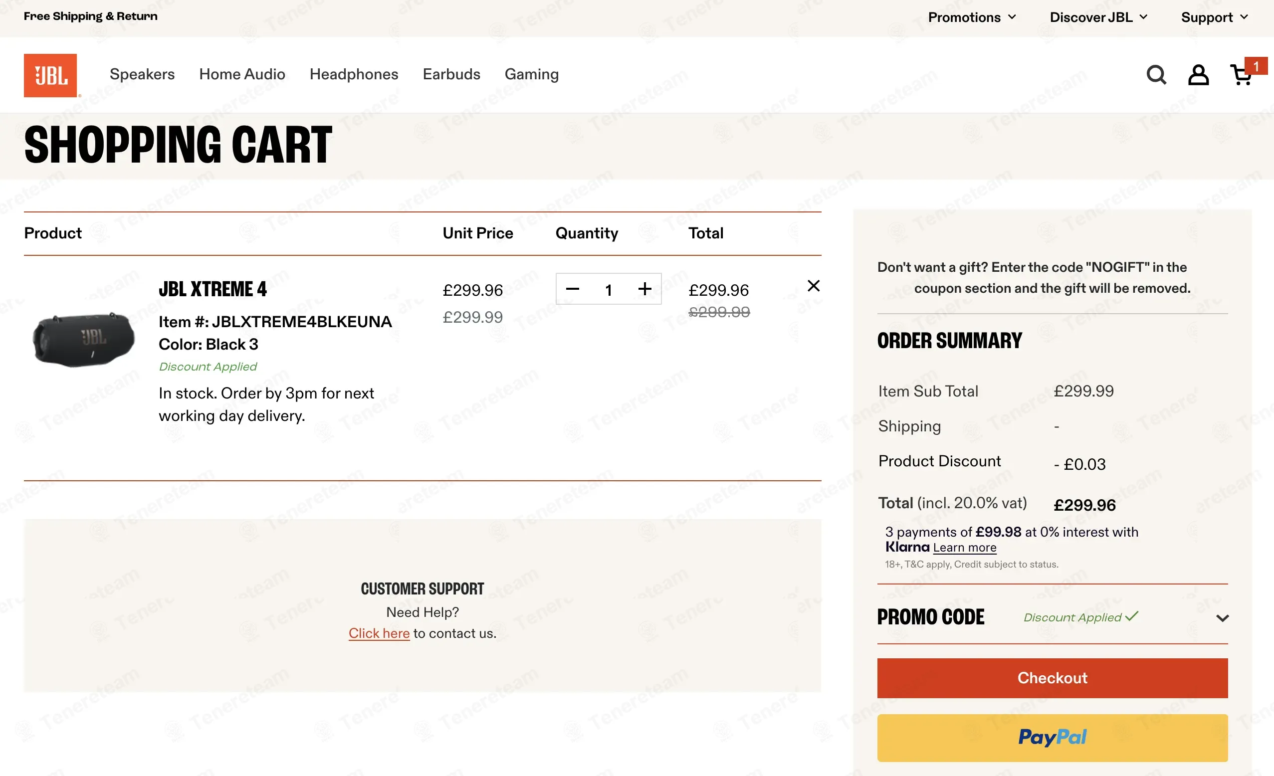This screenshot has height=776, width=1274.
Task: Click the grey £299.99 unit price
Action: (472, 317)
